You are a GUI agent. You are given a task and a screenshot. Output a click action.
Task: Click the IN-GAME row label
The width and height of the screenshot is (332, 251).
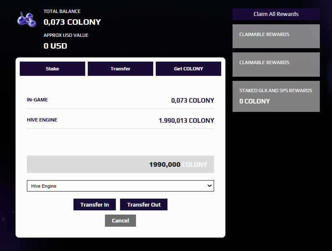pos(37,100)
